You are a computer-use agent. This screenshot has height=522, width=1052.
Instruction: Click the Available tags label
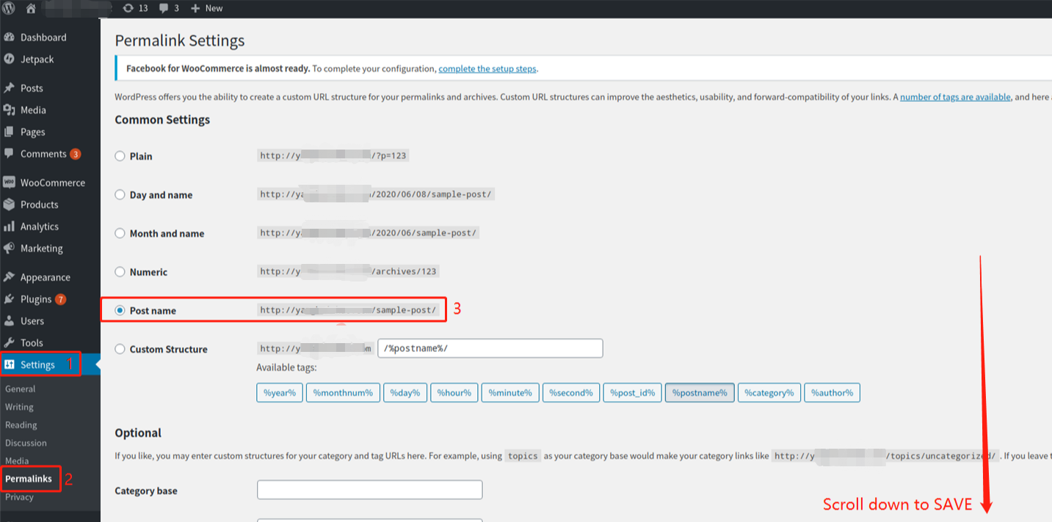tap(286, 367)
